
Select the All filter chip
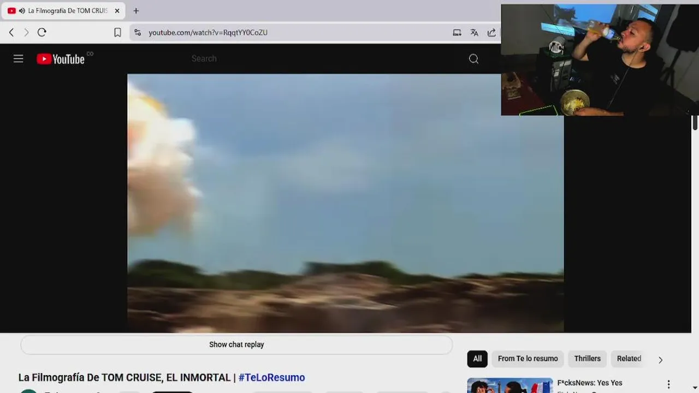coord(477,359)
